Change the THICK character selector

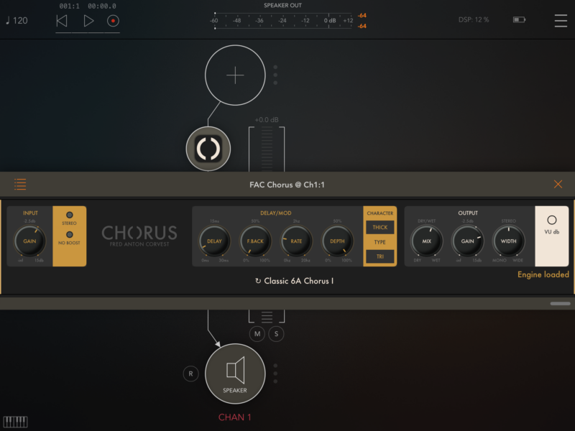coord(380,227)
